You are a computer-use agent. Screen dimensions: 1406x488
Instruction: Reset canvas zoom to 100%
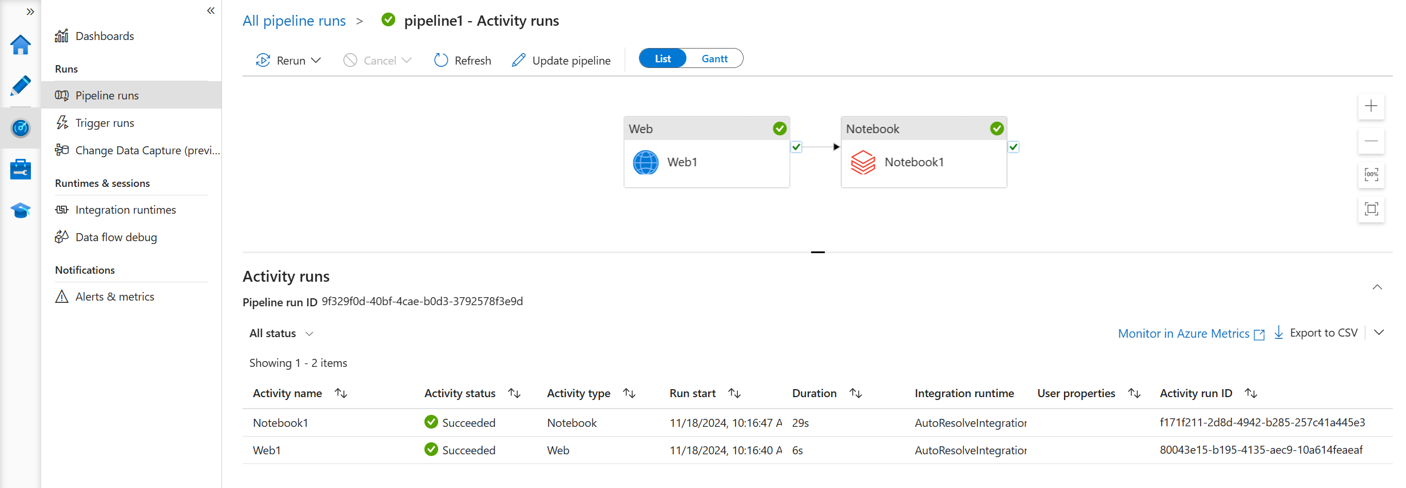[x=1371, y=175]
